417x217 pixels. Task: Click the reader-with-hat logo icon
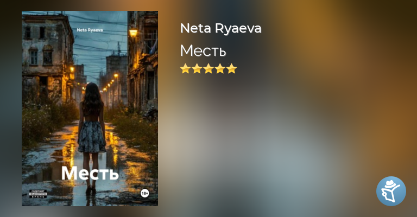[391, 191]
